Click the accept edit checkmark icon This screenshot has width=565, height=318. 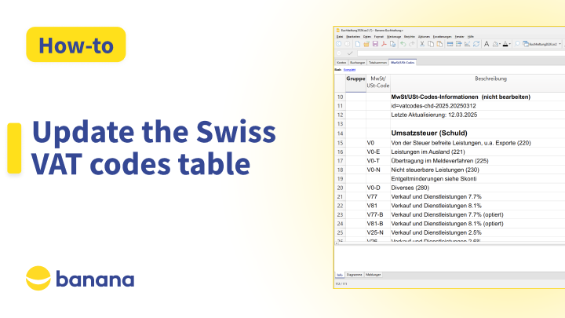[350, 53]
